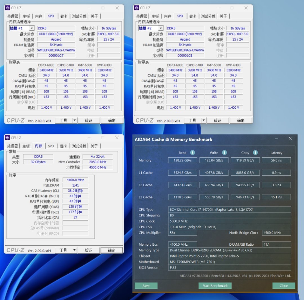Open the 内存 tab in slot #1 window
The height and width of the screenshot is (300, 304).
click(x=39, y=16)
